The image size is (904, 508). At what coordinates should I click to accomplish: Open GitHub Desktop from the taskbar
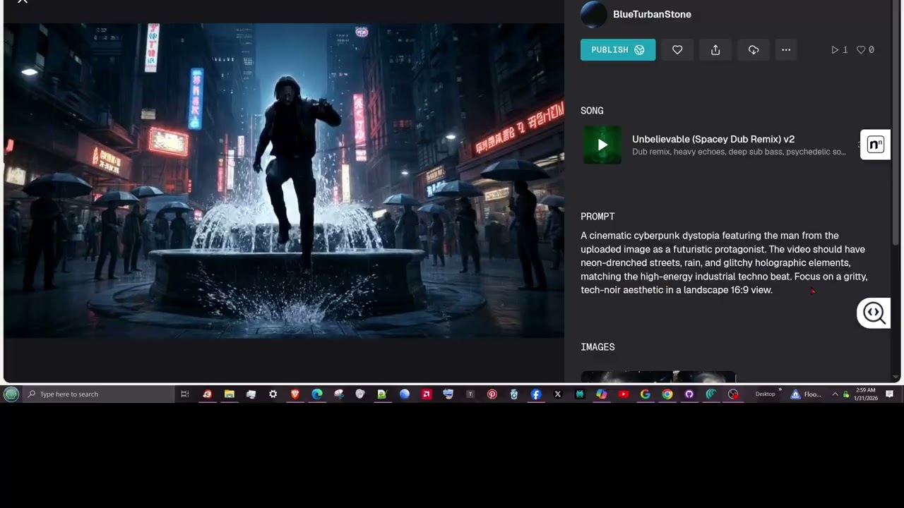[x=689, y=394]
